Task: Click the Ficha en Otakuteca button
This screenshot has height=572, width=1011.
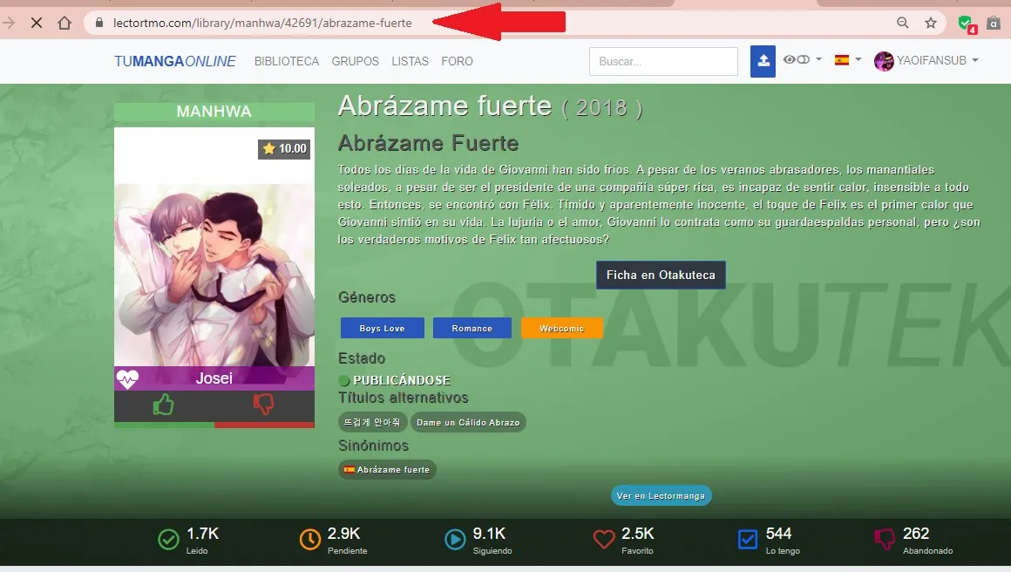Action: (661, 275)
